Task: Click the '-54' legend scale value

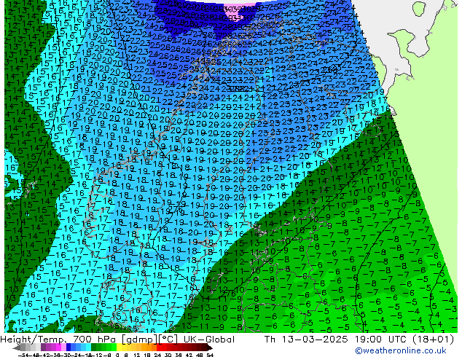Action: [x=23, y=355]
